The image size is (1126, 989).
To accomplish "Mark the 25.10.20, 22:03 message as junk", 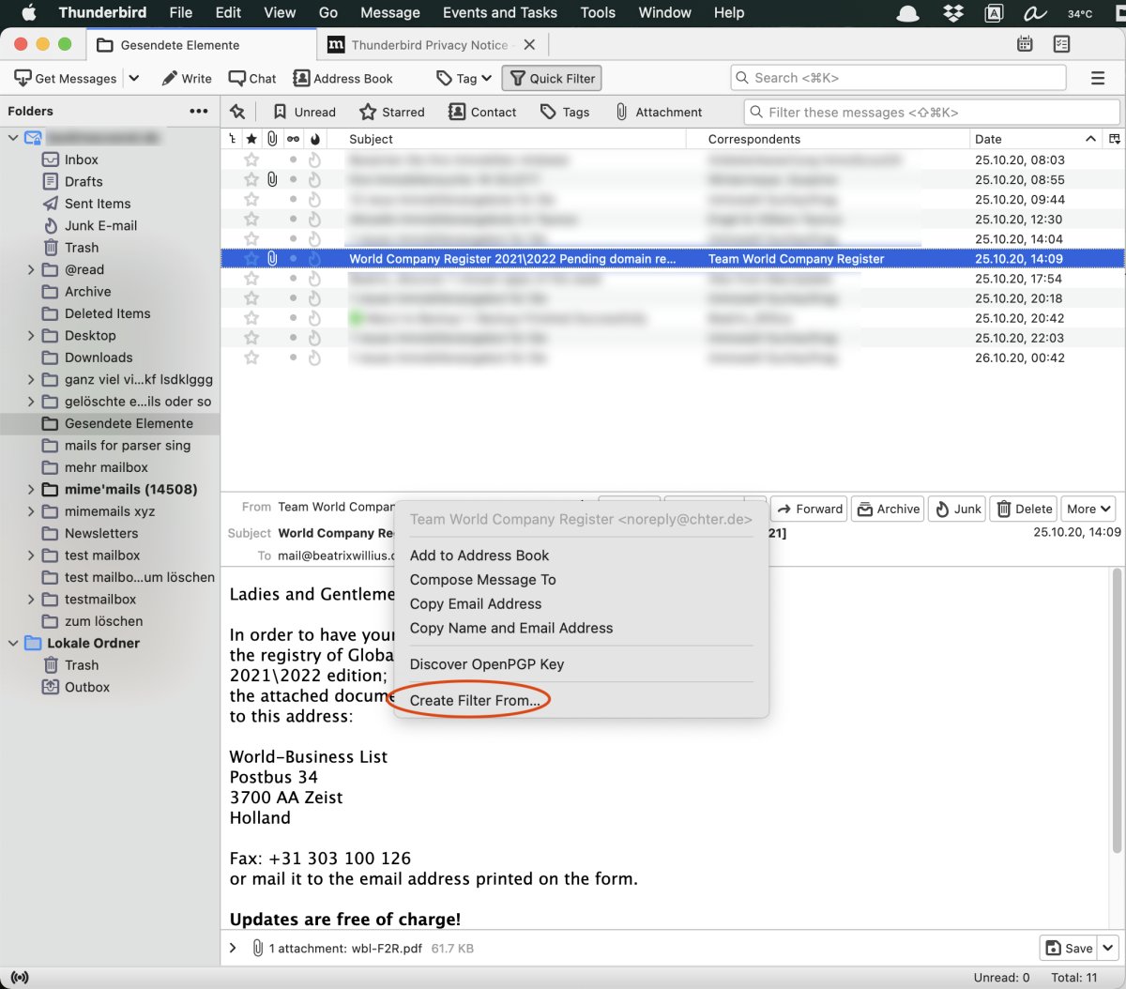I will [314, 338].
